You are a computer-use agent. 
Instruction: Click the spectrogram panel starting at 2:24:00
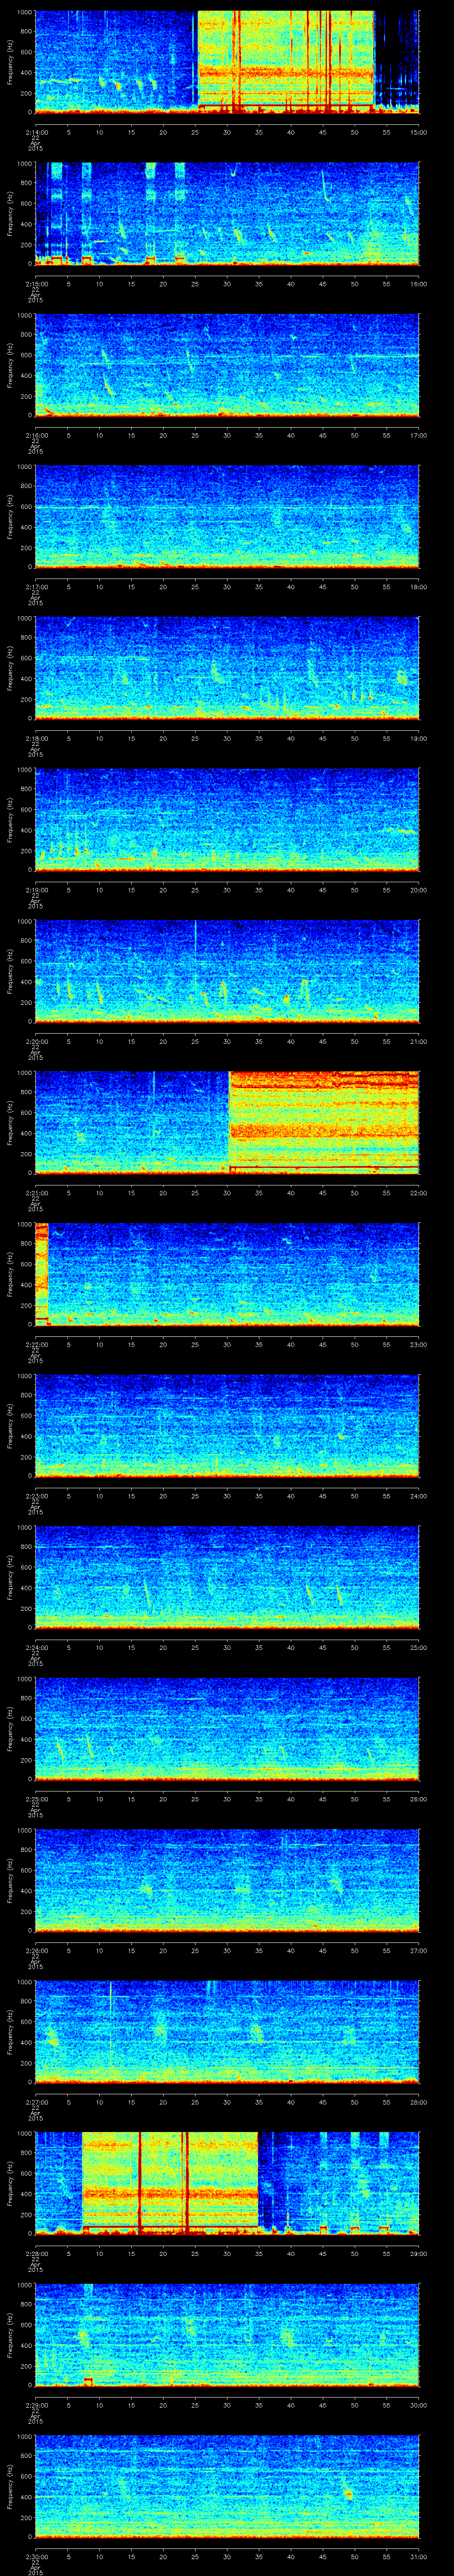coord(227,1577)
